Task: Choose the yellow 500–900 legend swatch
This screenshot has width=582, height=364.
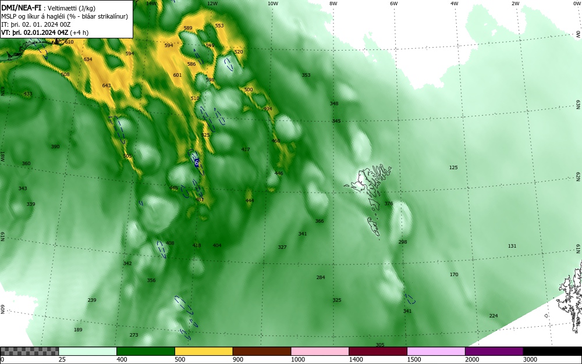Action: click(x=204, y=351)
